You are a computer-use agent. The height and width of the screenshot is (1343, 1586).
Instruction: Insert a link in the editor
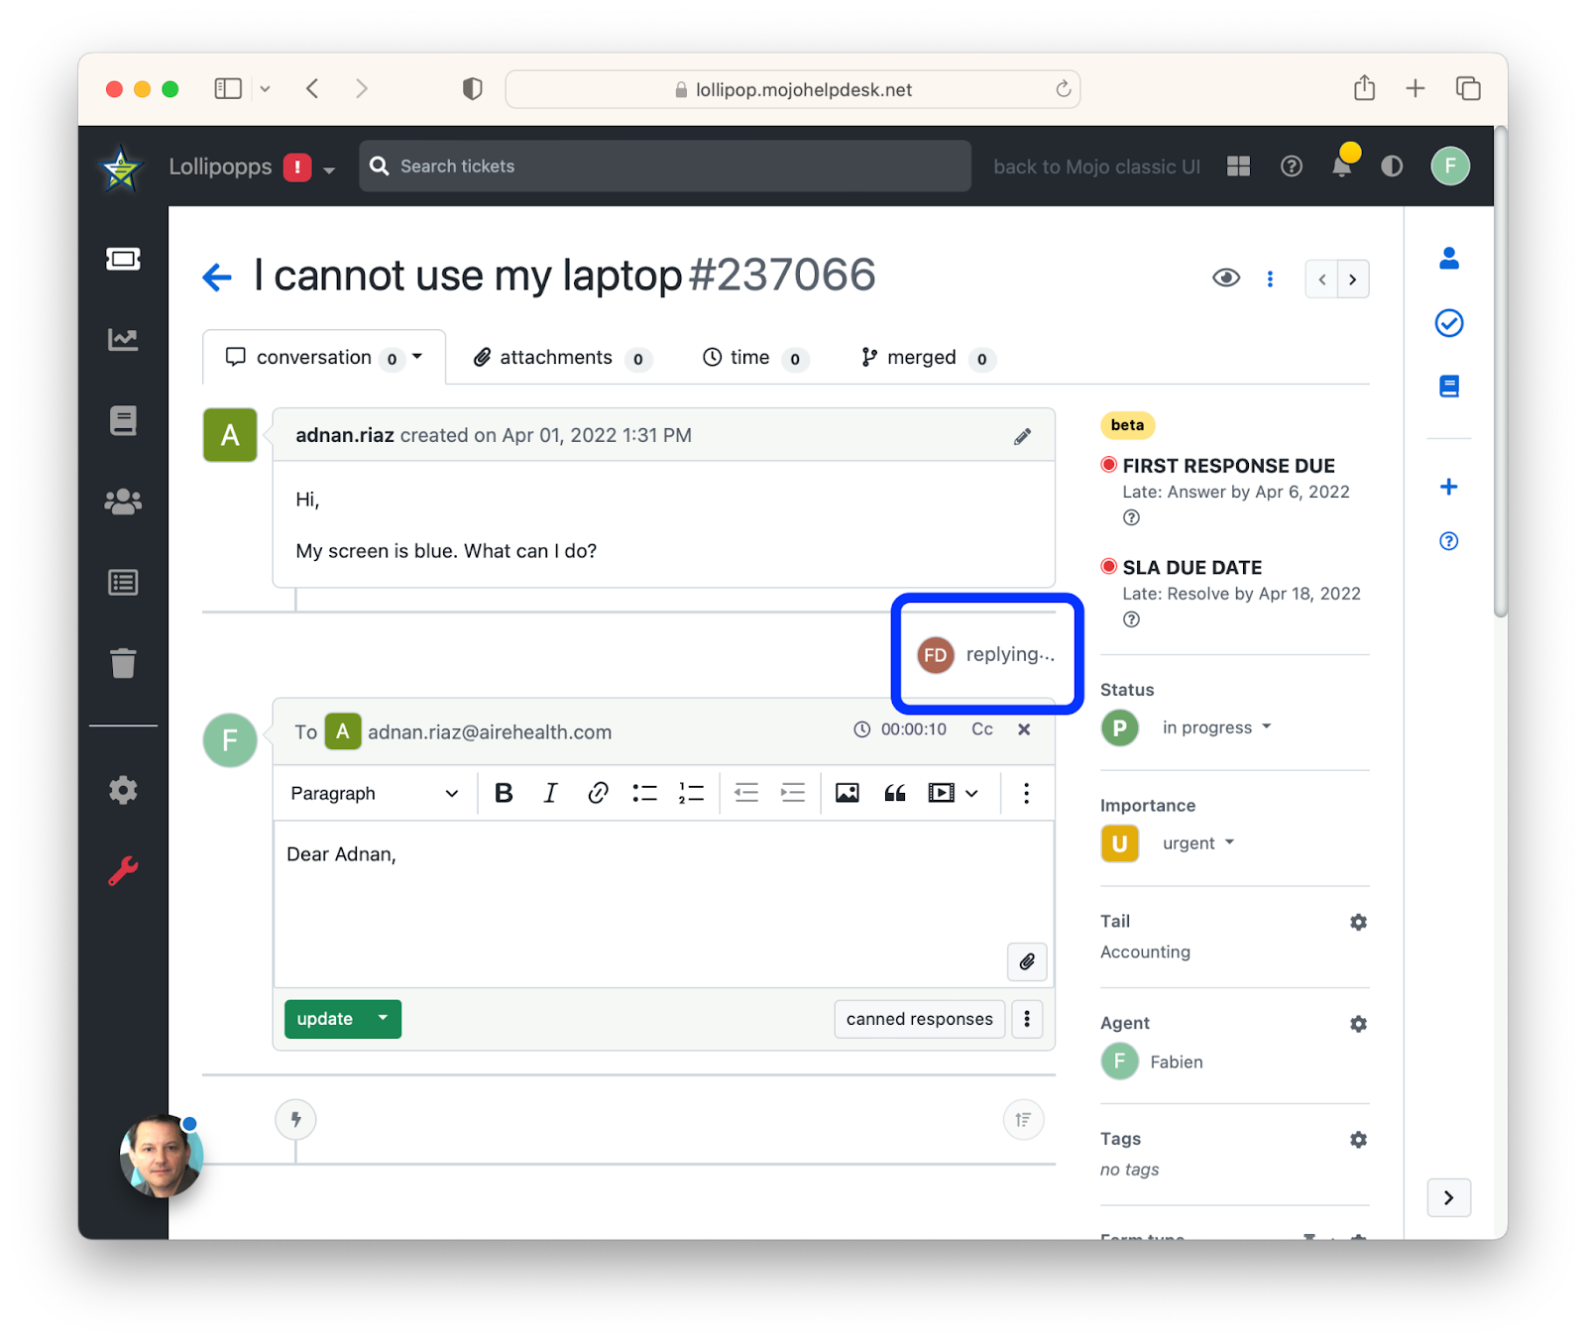(598, 793)
